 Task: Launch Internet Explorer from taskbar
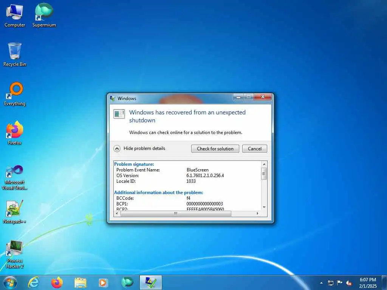[34, 282]
